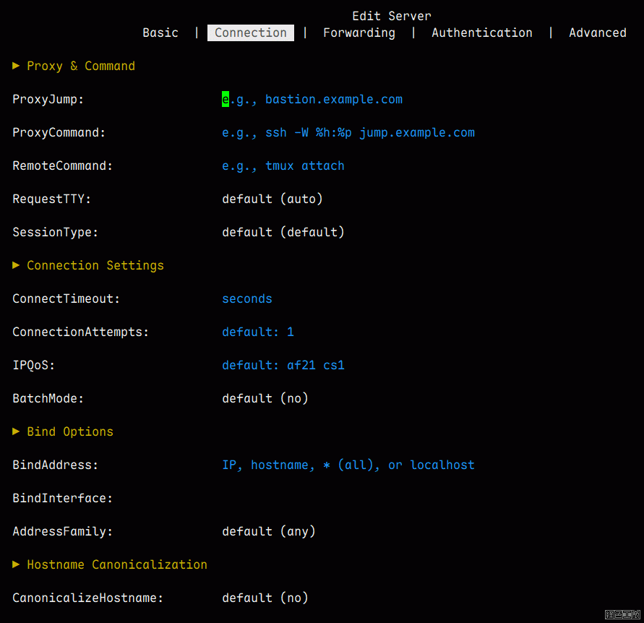Collapse the Connection Settings section arrow
The width and height of the screenshot is (644, 623).
click(x=16, y=265)
